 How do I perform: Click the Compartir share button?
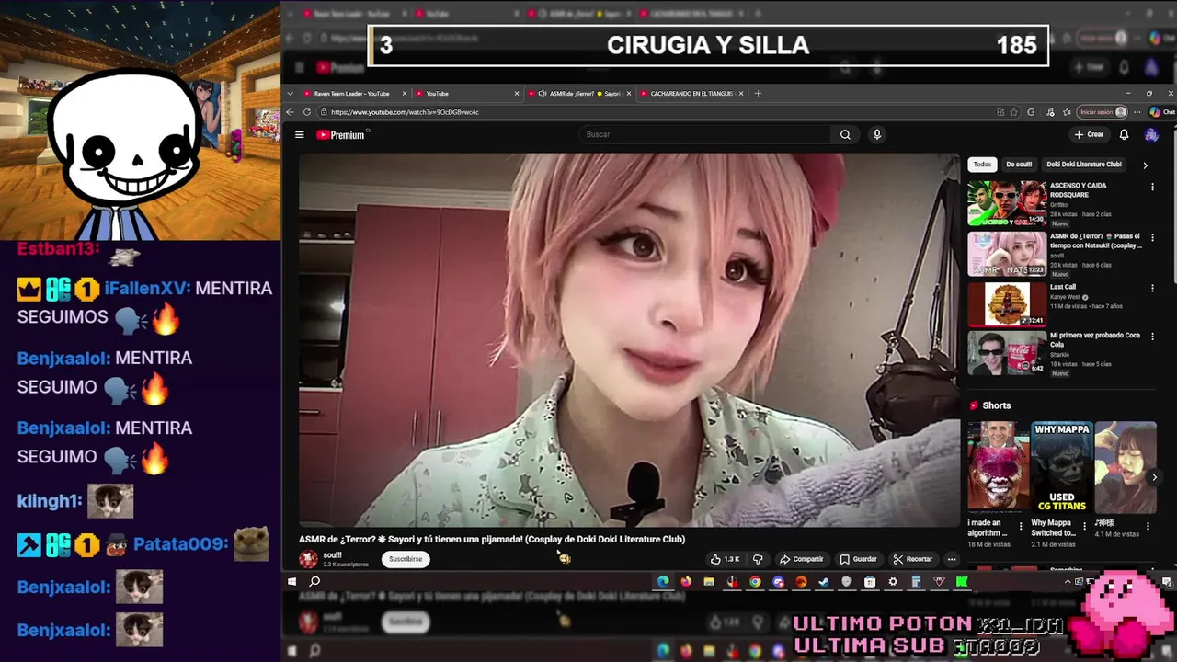[802, 559]
